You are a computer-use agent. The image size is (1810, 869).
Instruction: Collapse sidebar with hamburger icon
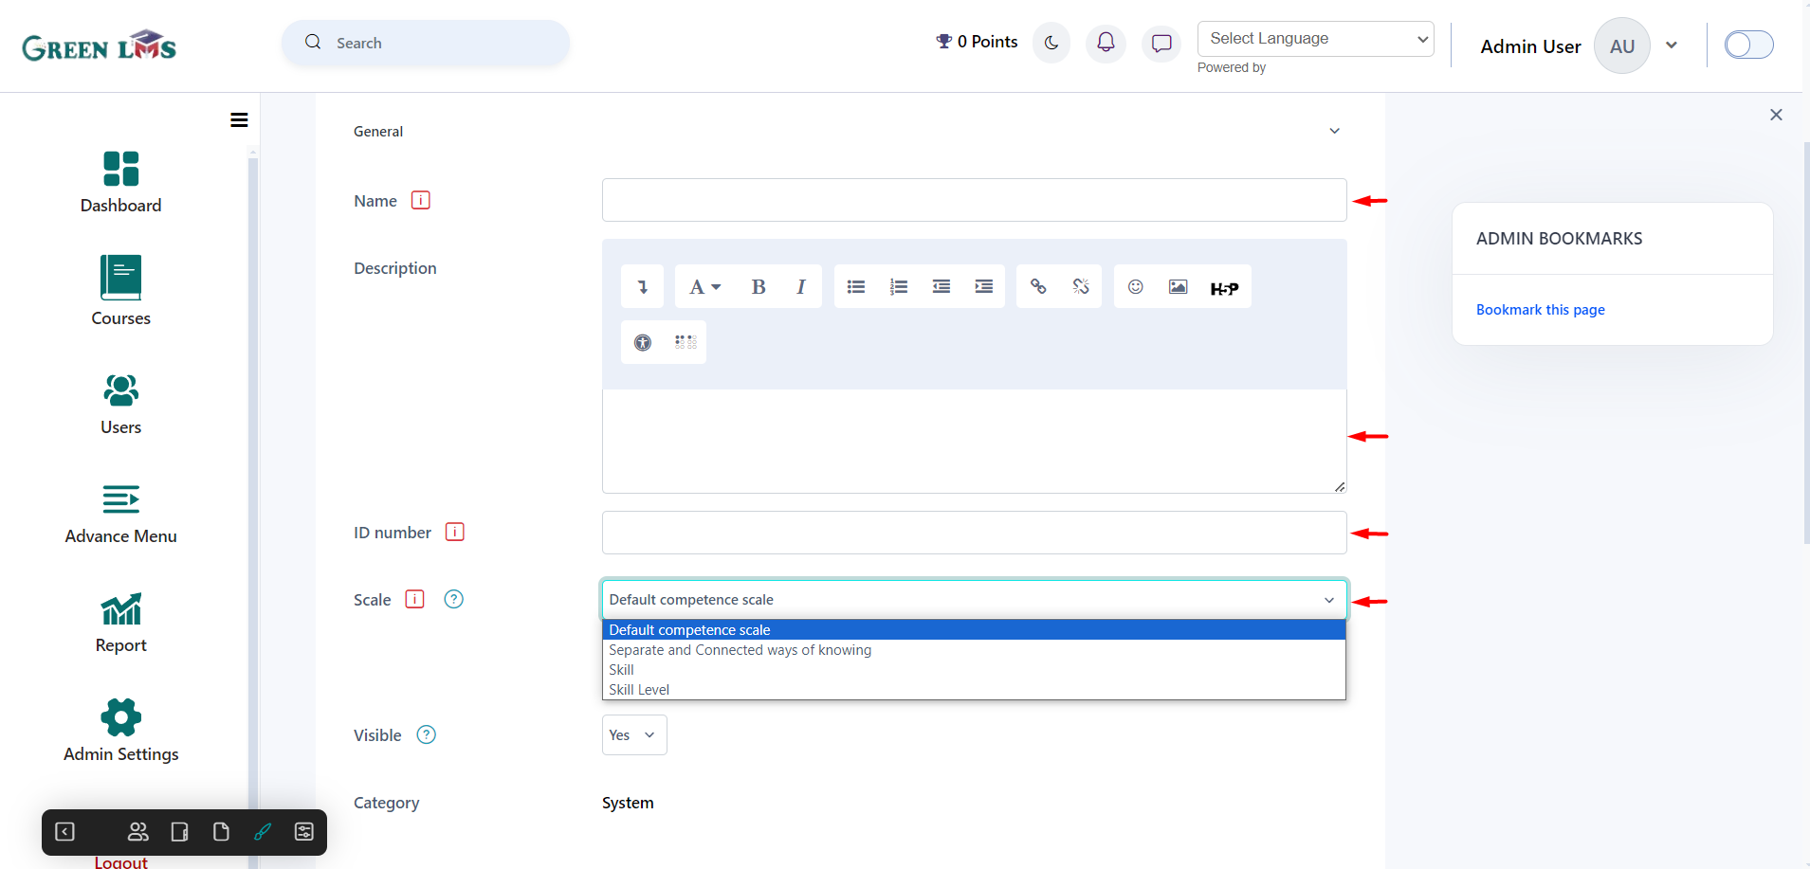(239, 120)
